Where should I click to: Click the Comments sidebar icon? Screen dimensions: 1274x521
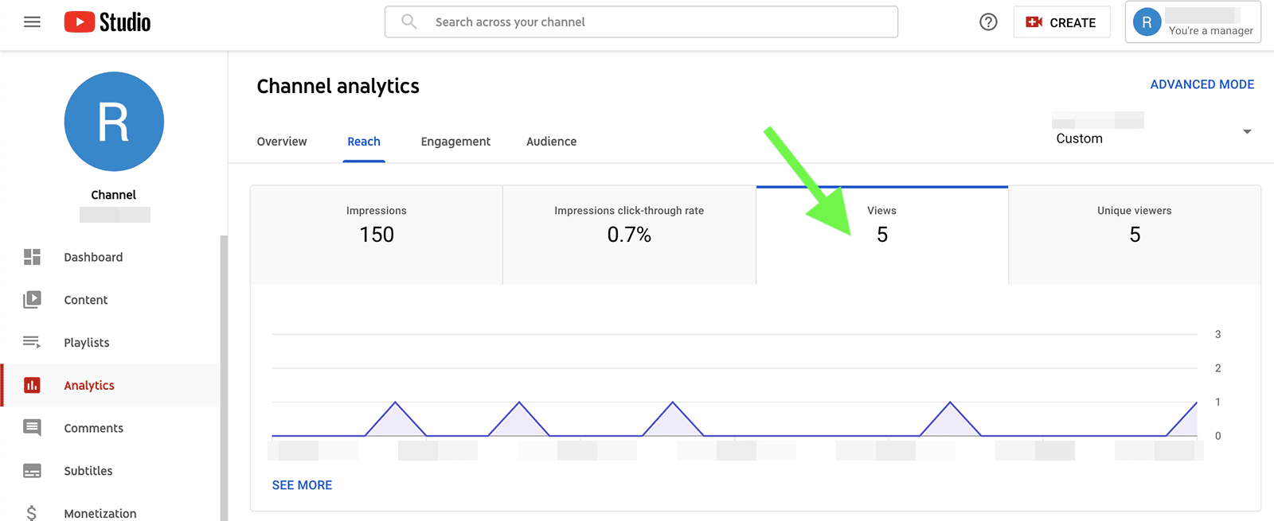[32, 428]
